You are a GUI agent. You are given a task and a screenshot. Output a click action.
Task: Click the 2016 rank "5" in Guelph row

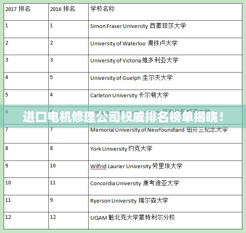pos(52,77)
